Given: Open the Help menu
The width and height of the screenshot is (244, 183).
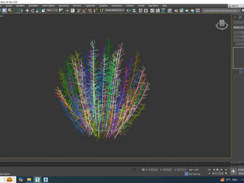Looking at the screenshot, I should click(165, 6).
